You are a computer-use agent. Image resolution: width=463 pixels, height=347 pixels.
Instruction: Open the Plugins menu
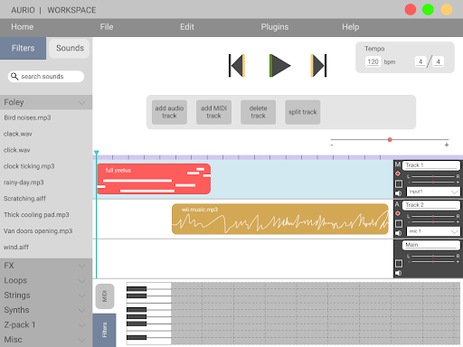coord(275,27)
